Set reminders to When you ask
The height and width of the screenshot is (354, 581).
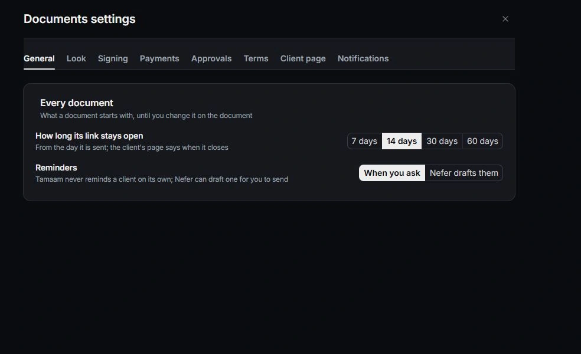pyautogui.click(x=392, y=173)
